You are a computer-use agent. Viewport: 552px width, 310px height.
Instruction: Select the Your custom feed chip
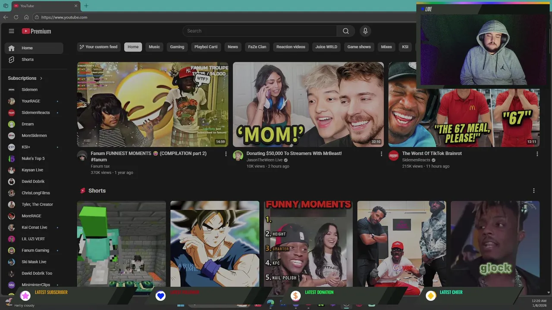(99, 47)
